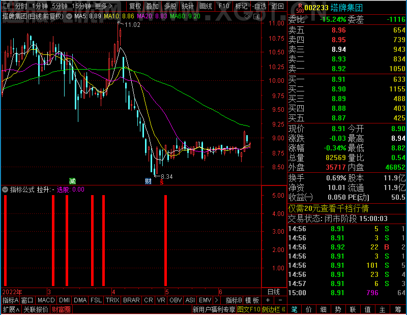Click the panel layout icon beside 分时
The image size is (407, 315).
click(x=7, y=6)
